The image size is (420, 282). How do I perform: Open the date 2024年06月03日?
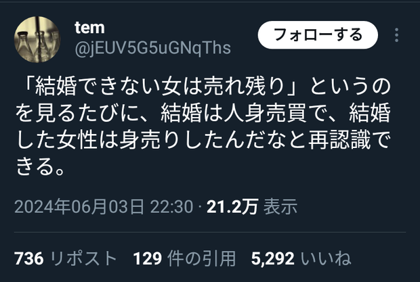(x=79, y=207)
